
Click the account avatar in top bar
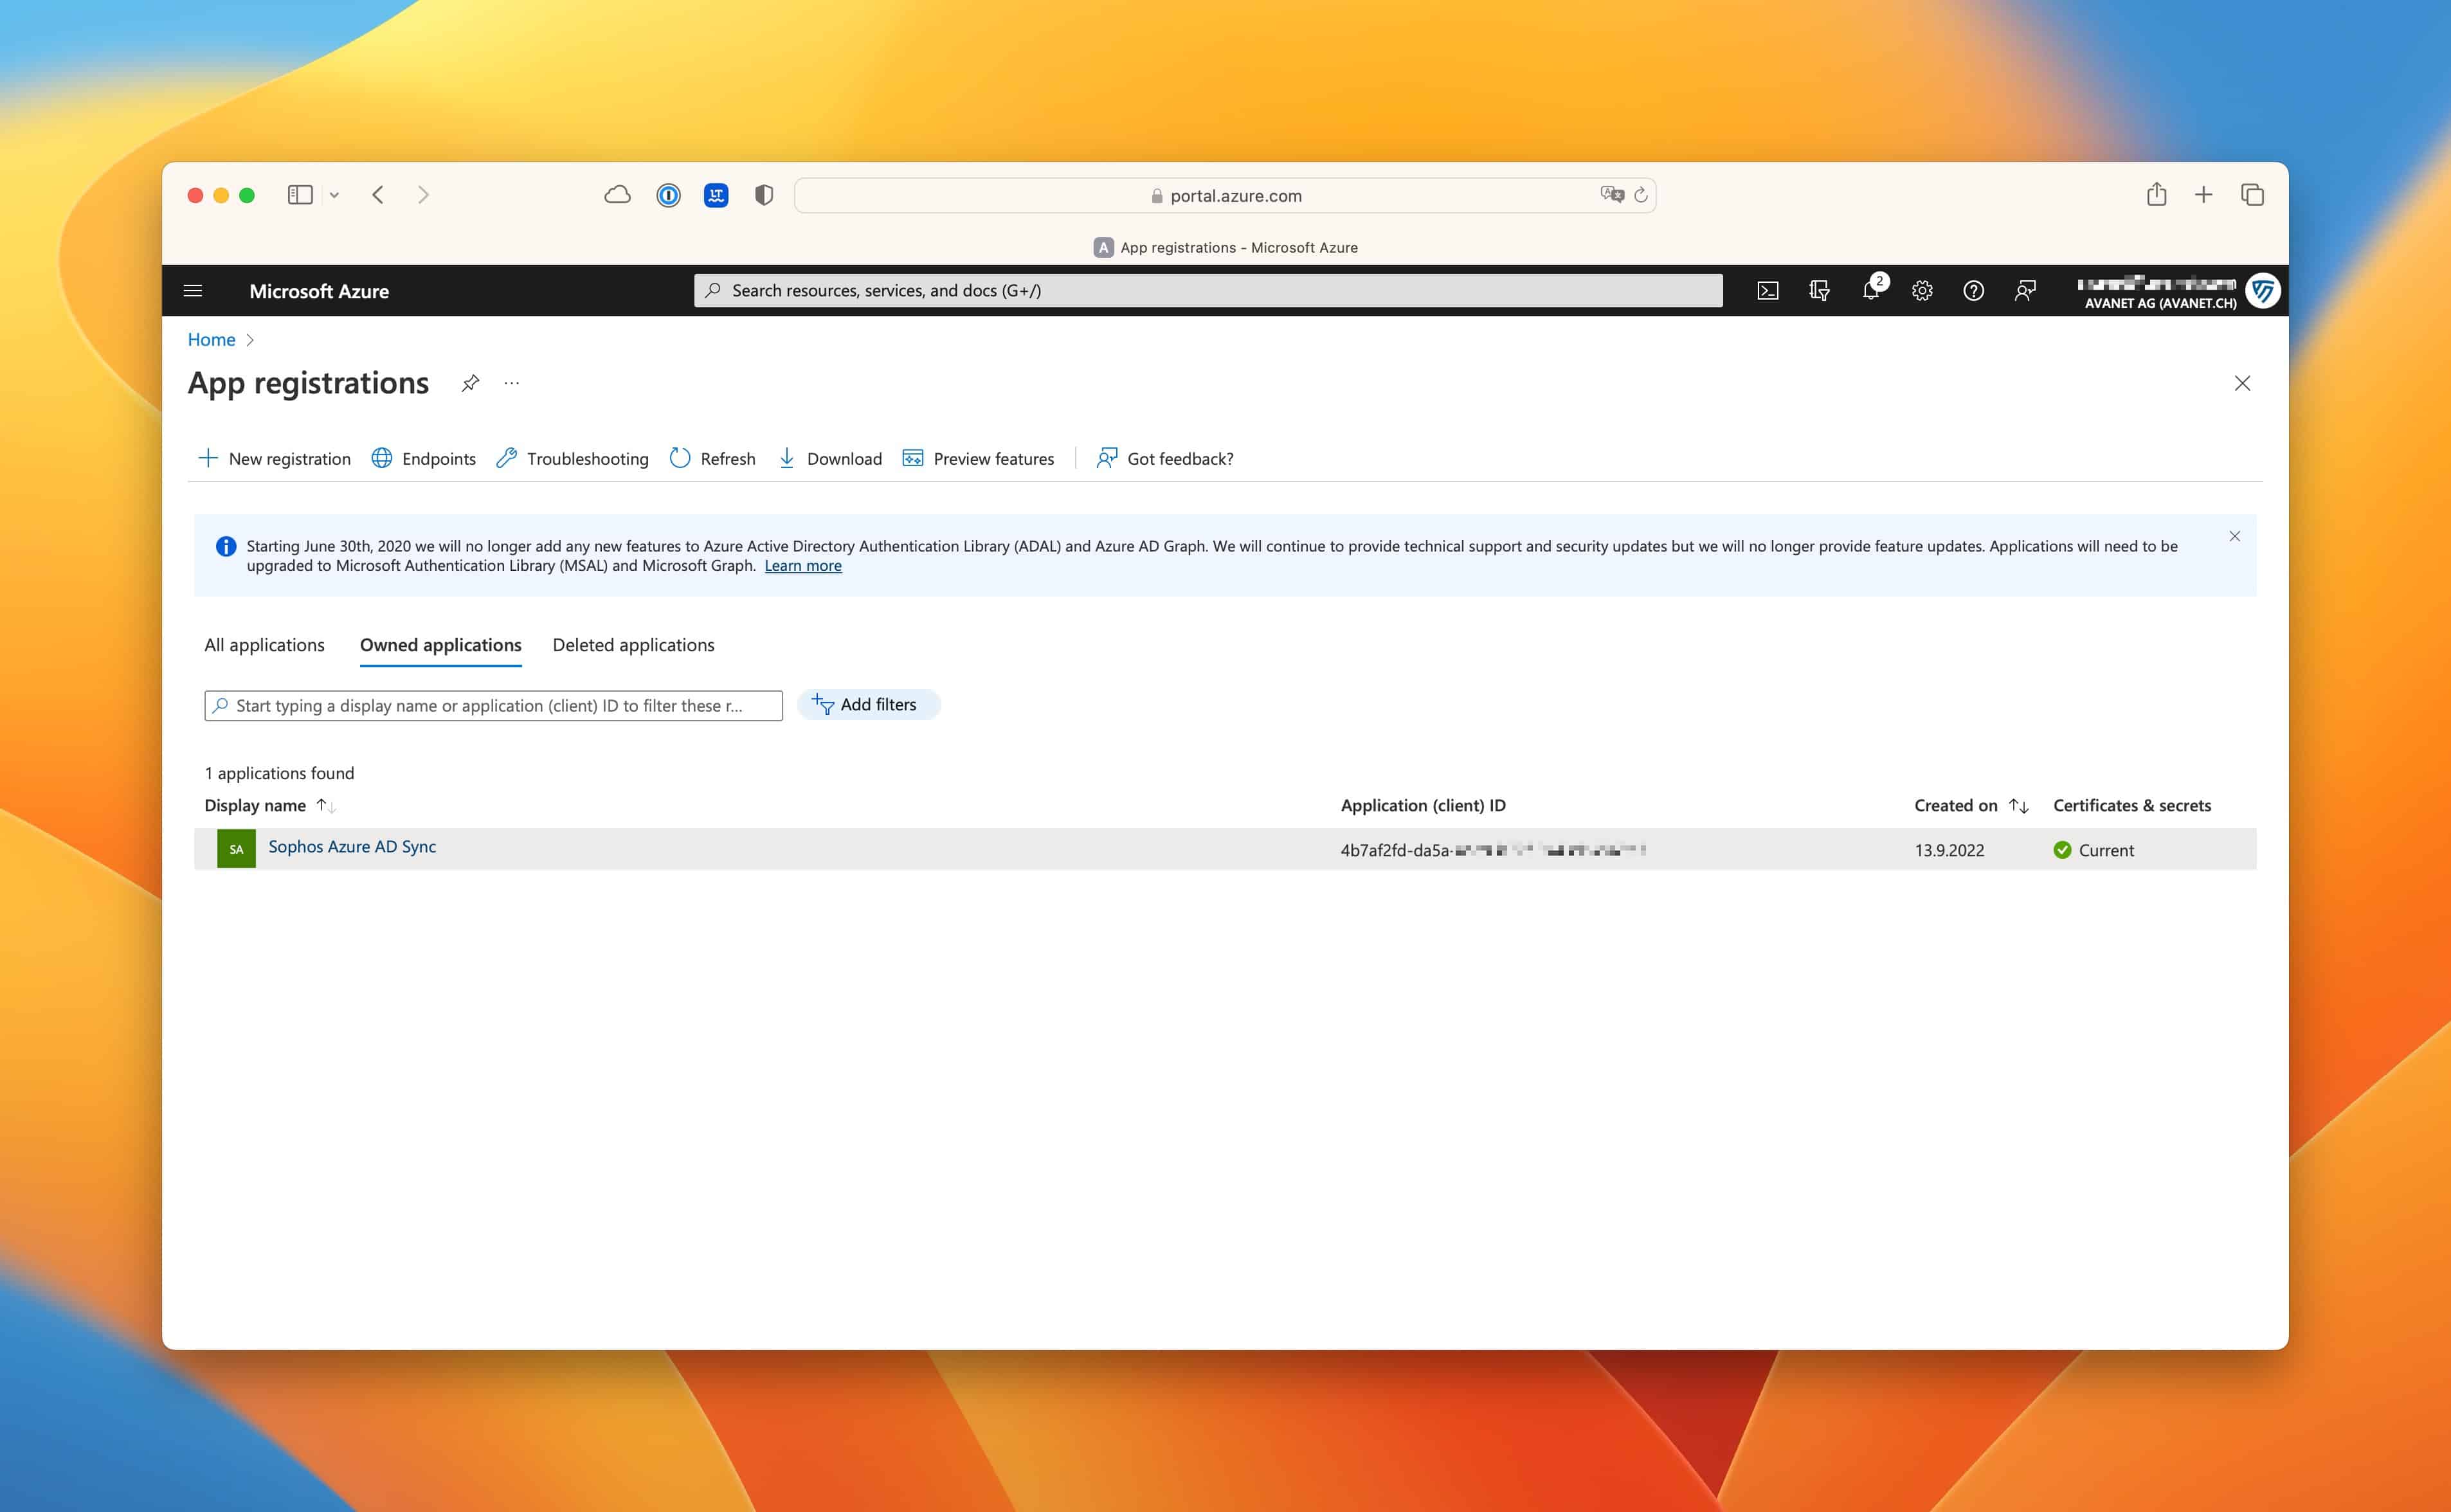[x=2263, y=291]
